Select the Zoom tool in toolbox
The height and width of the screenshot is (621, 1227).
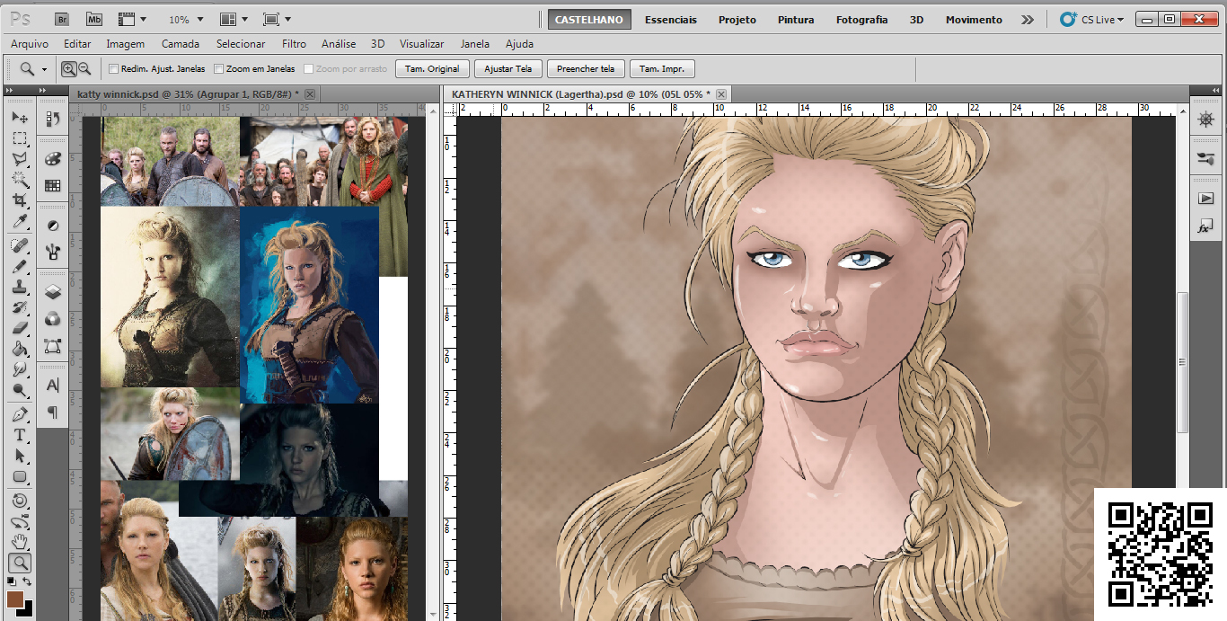19,563
